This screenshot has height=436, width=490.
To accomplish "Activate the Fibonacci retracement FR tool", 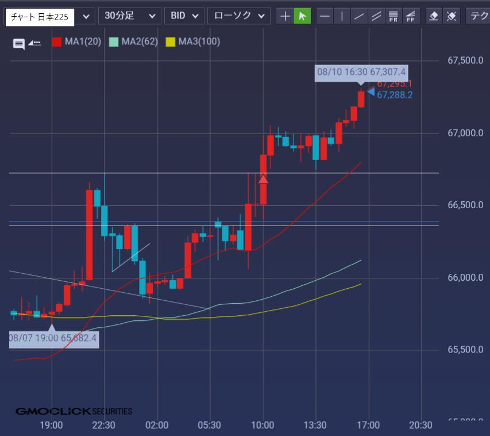I will pos(393,16).
